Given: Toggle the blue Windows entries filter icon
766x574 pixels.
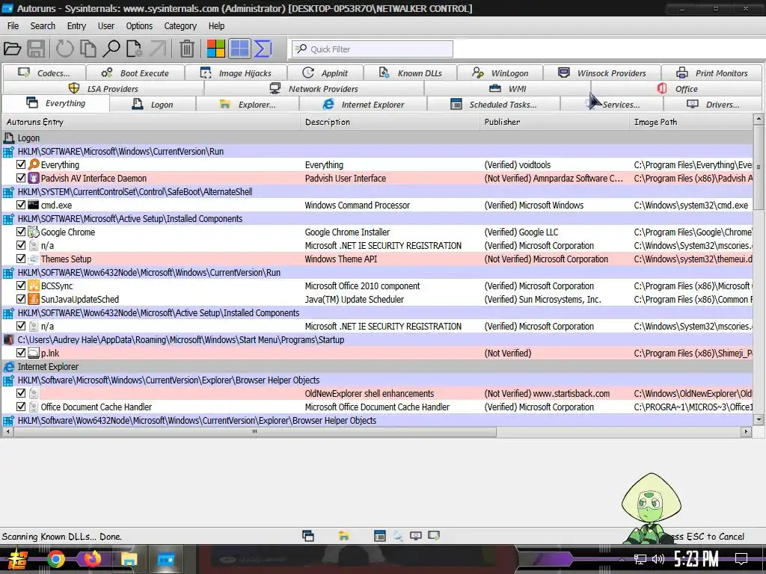Looking at the screenshot, I should point(239,49).
